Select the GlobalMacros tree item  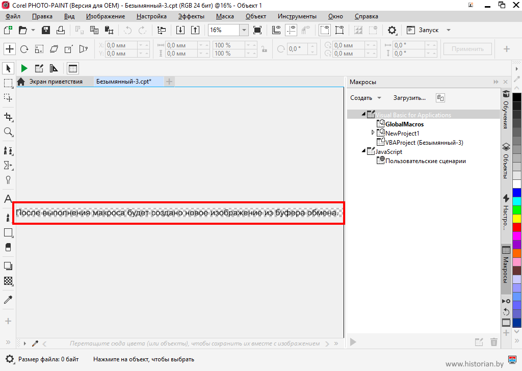pos(404,124)
